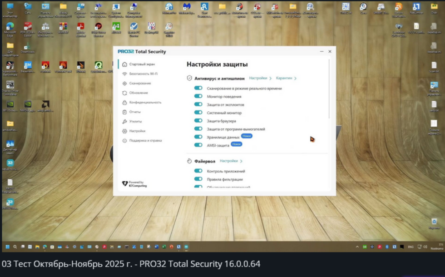The image size is (445, 277).
Task: Click chevron next to Файервол Настройки
Action: [241, 161]
